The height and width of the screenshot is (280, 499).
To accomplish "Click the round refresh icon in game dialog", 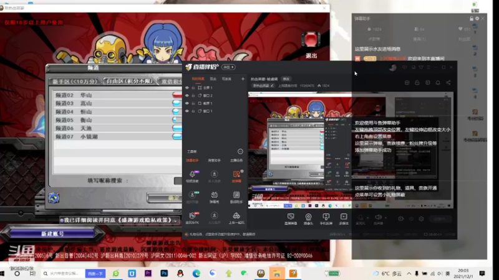I will pyautogui.click(x=54, y=198).
